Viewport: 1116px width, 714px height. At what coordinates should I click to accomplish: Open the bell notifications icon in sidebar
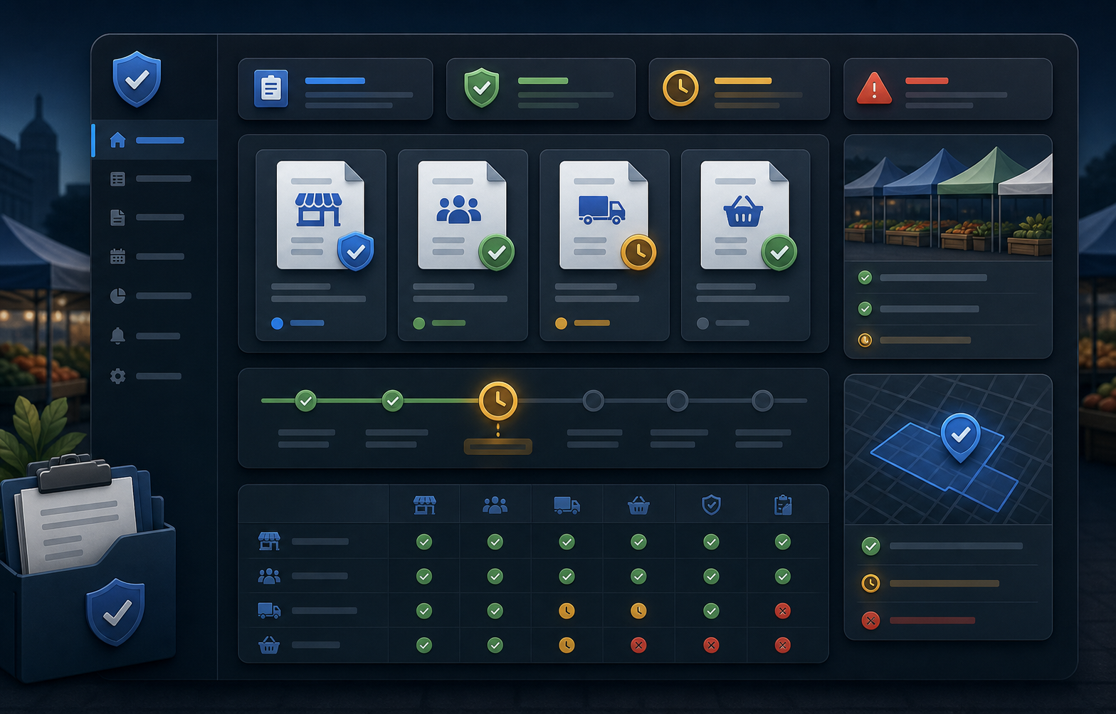(x=118, y=335)
